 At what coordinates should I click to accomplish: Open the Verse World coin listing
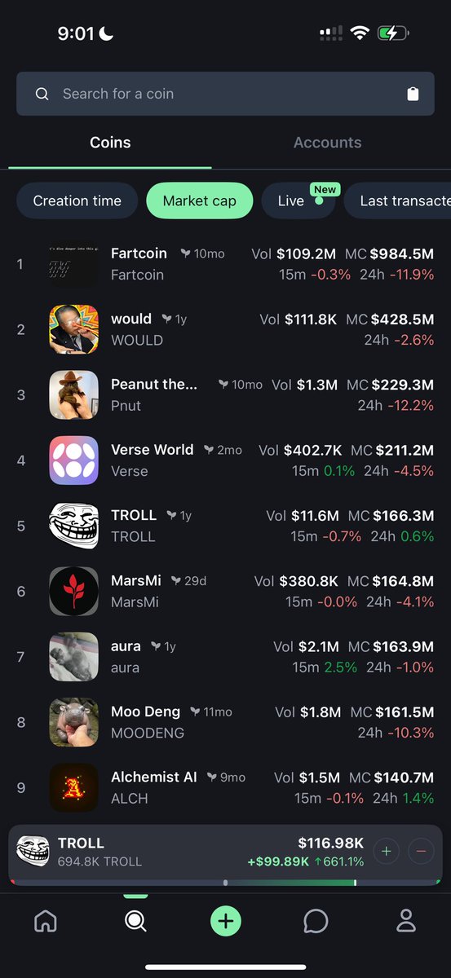click(225, 460)
